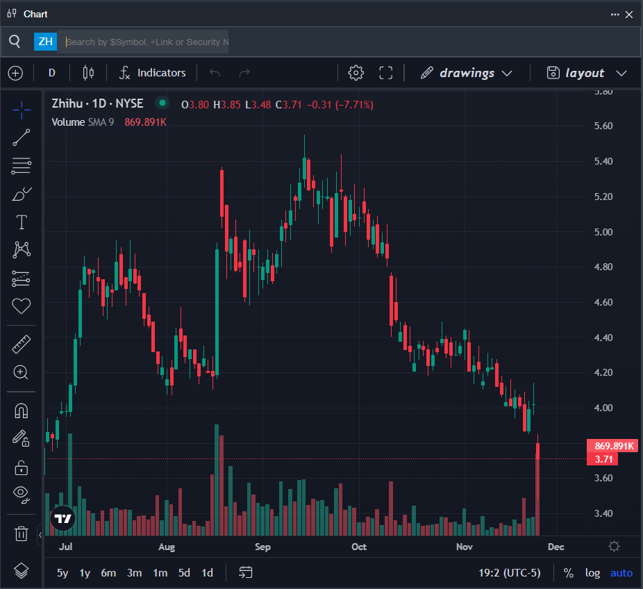Select the 6m time range
This screenshot has height=589, width=643.
click(108, 573)
